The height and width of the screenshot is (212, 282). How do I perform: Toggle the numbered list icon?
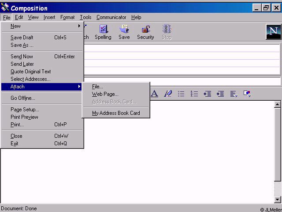tap(194, 94)
